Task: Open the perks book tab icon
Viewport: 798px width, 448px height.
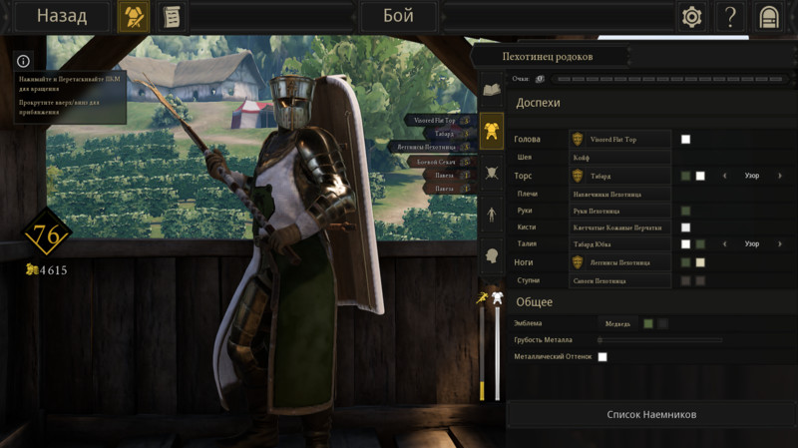Action: (491, 90)
